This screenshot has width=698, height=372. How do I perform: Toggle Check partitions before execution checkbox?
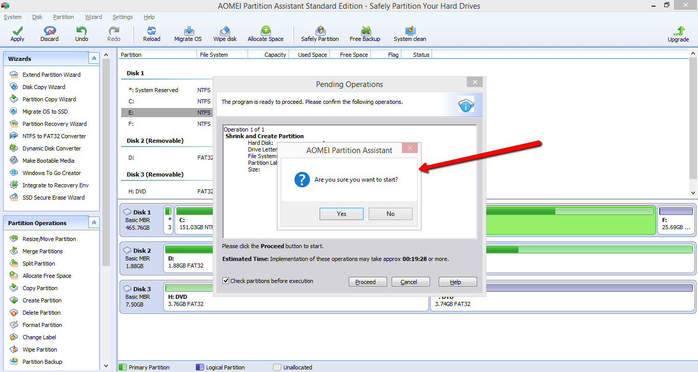(x=226, y=281)
